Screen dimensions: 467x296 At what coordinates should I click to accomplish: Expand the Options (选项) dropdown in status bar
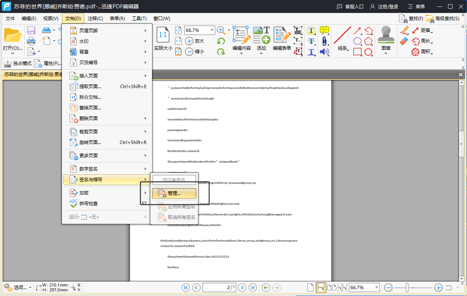coord(30,288)
